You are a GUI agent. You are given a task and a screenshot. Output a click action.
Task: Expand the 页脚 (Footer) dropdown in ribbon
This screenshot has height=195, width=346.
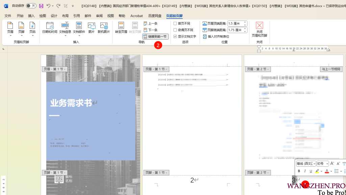coord(21,29)
